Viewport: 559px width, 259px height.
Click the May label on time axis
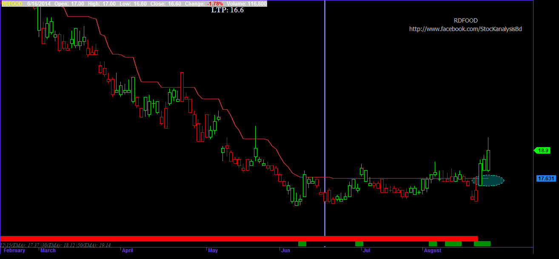pos(213,250)
